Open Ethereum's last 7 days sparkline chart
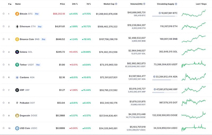The width and height of the screenshot is (212, 135). tap(194, 26)
